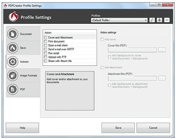Select the Send e-mail over SMTP text
176x139 pixels.
(x=61, y=49)
